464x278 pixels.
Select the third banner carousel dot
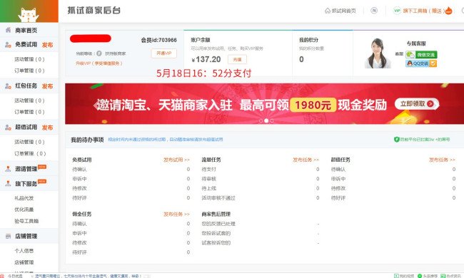pyautogui.click(x=272, y=120)
